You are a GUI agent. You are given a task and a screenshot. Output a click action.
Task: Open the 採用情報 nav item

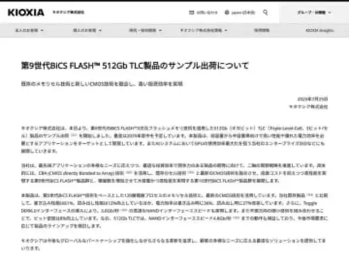pyautogui.click(x=262, y=30)
